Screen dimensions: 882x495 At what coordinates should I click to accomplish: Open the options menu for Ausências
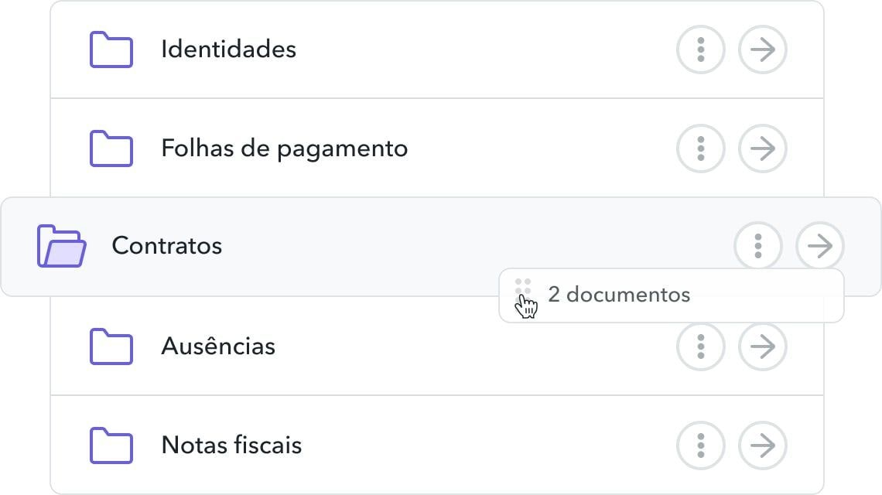(x=701, y=346)
